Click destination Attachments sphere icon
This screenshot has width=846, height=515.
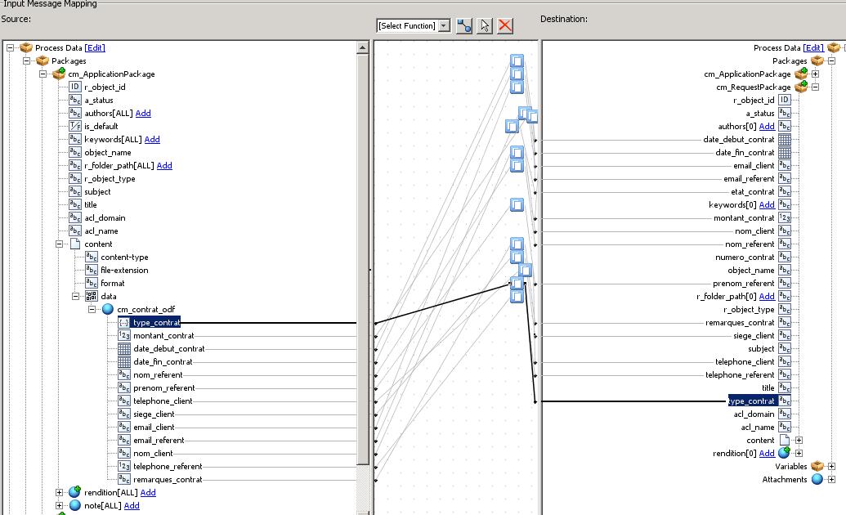coord(817,479)
